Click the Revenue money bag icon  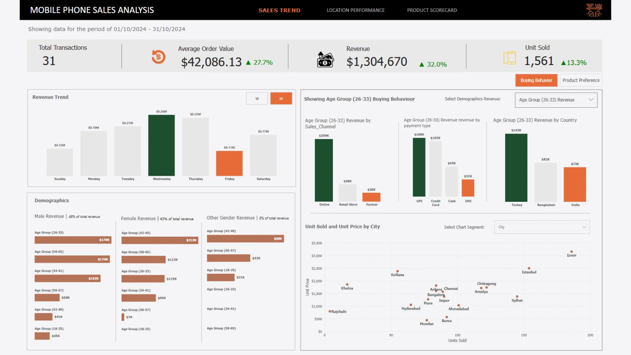(325, 59)
